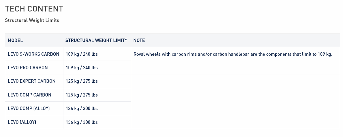Select the LEVO EXPERT CARBON cell
Viewport: 343px width, 137px height.
(31, 81)
